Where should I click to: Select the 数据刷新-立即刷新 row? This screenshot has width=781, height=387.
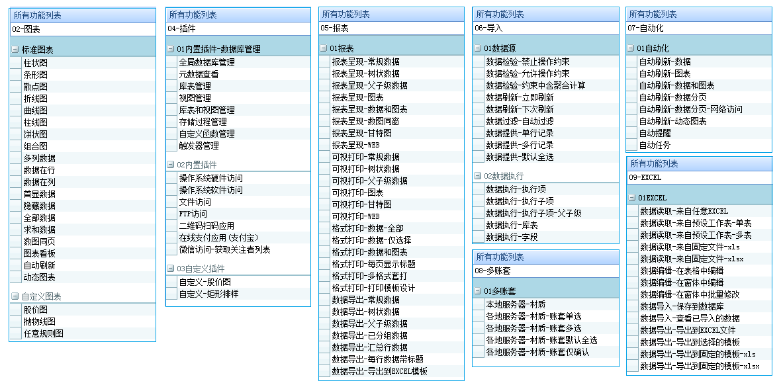pos(545,98)
